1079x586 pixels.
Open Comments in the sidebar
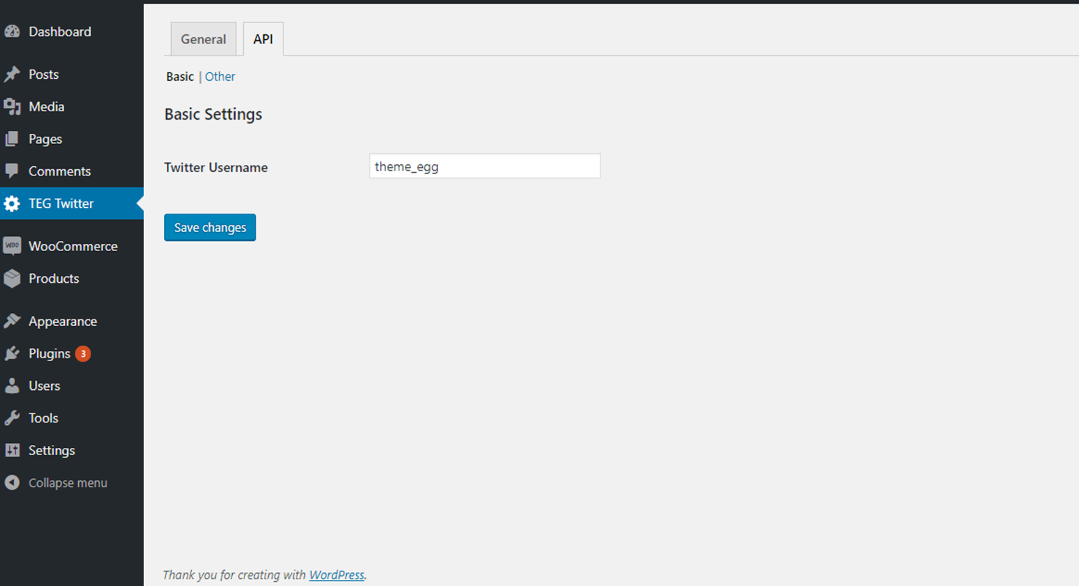(x=59, y=172)
